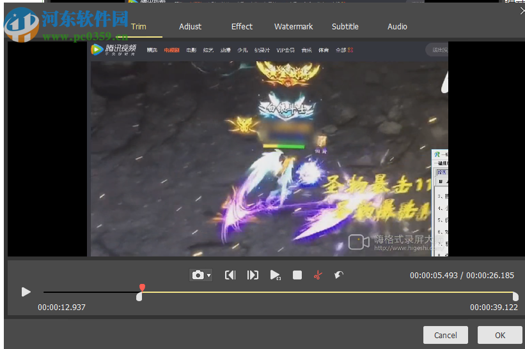The height and width of the screenshot is (349, 525).
Task: Switch to the Trim tab
Action: pos(138,27)
